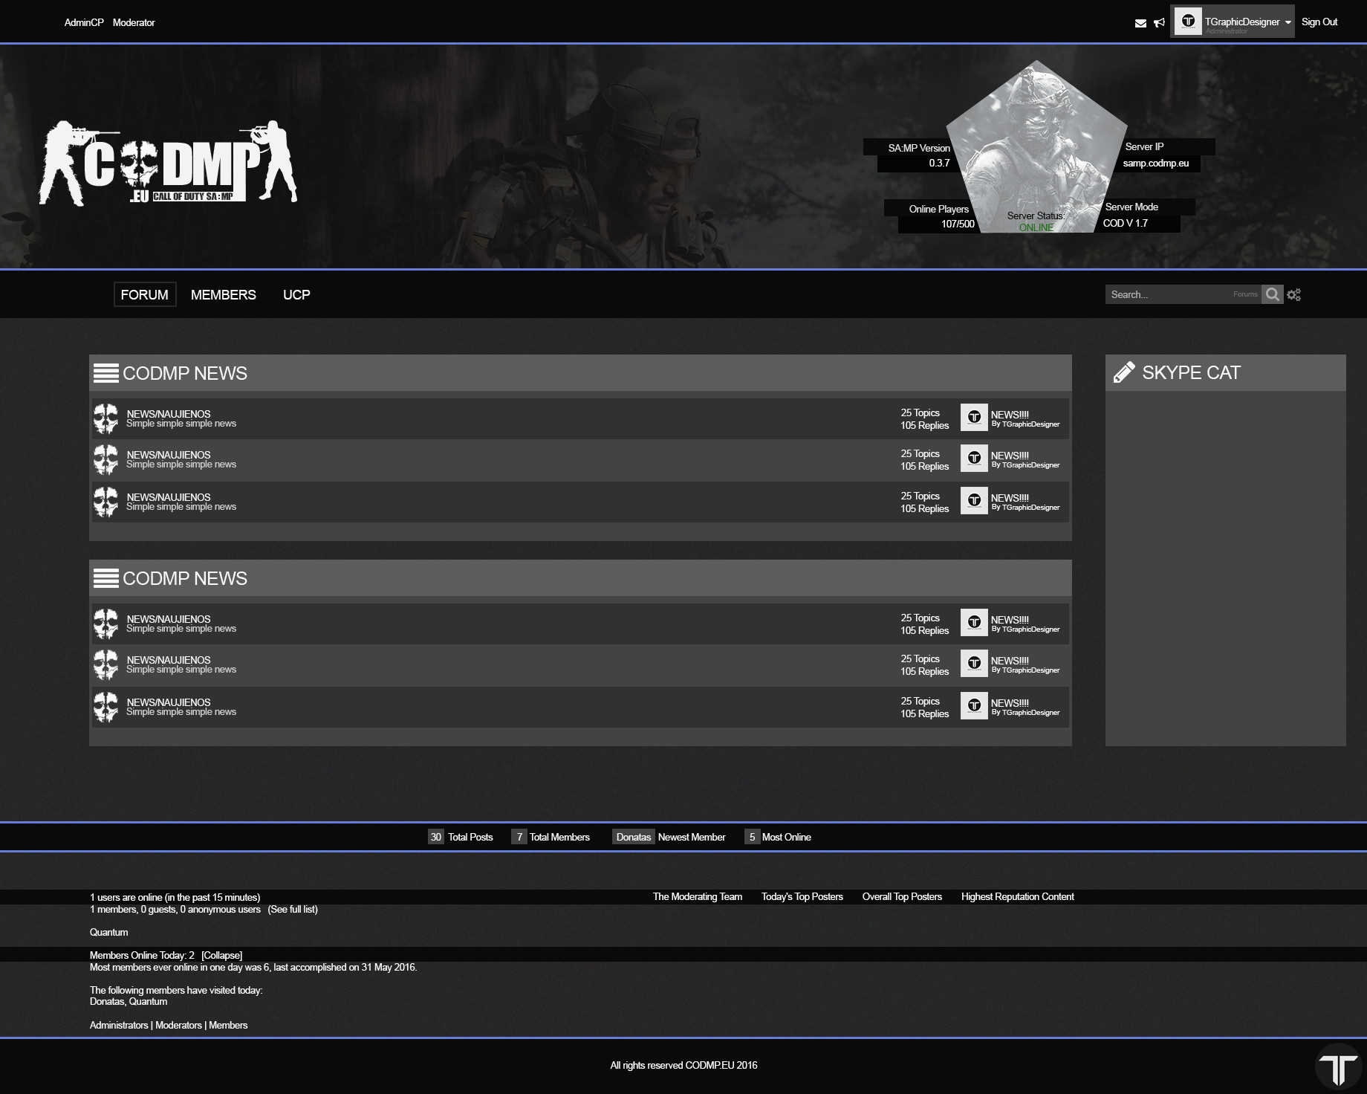The height and width of the screenshot is (1094, 1367).
Task: Click See full list link
Action: click(293, 909)
